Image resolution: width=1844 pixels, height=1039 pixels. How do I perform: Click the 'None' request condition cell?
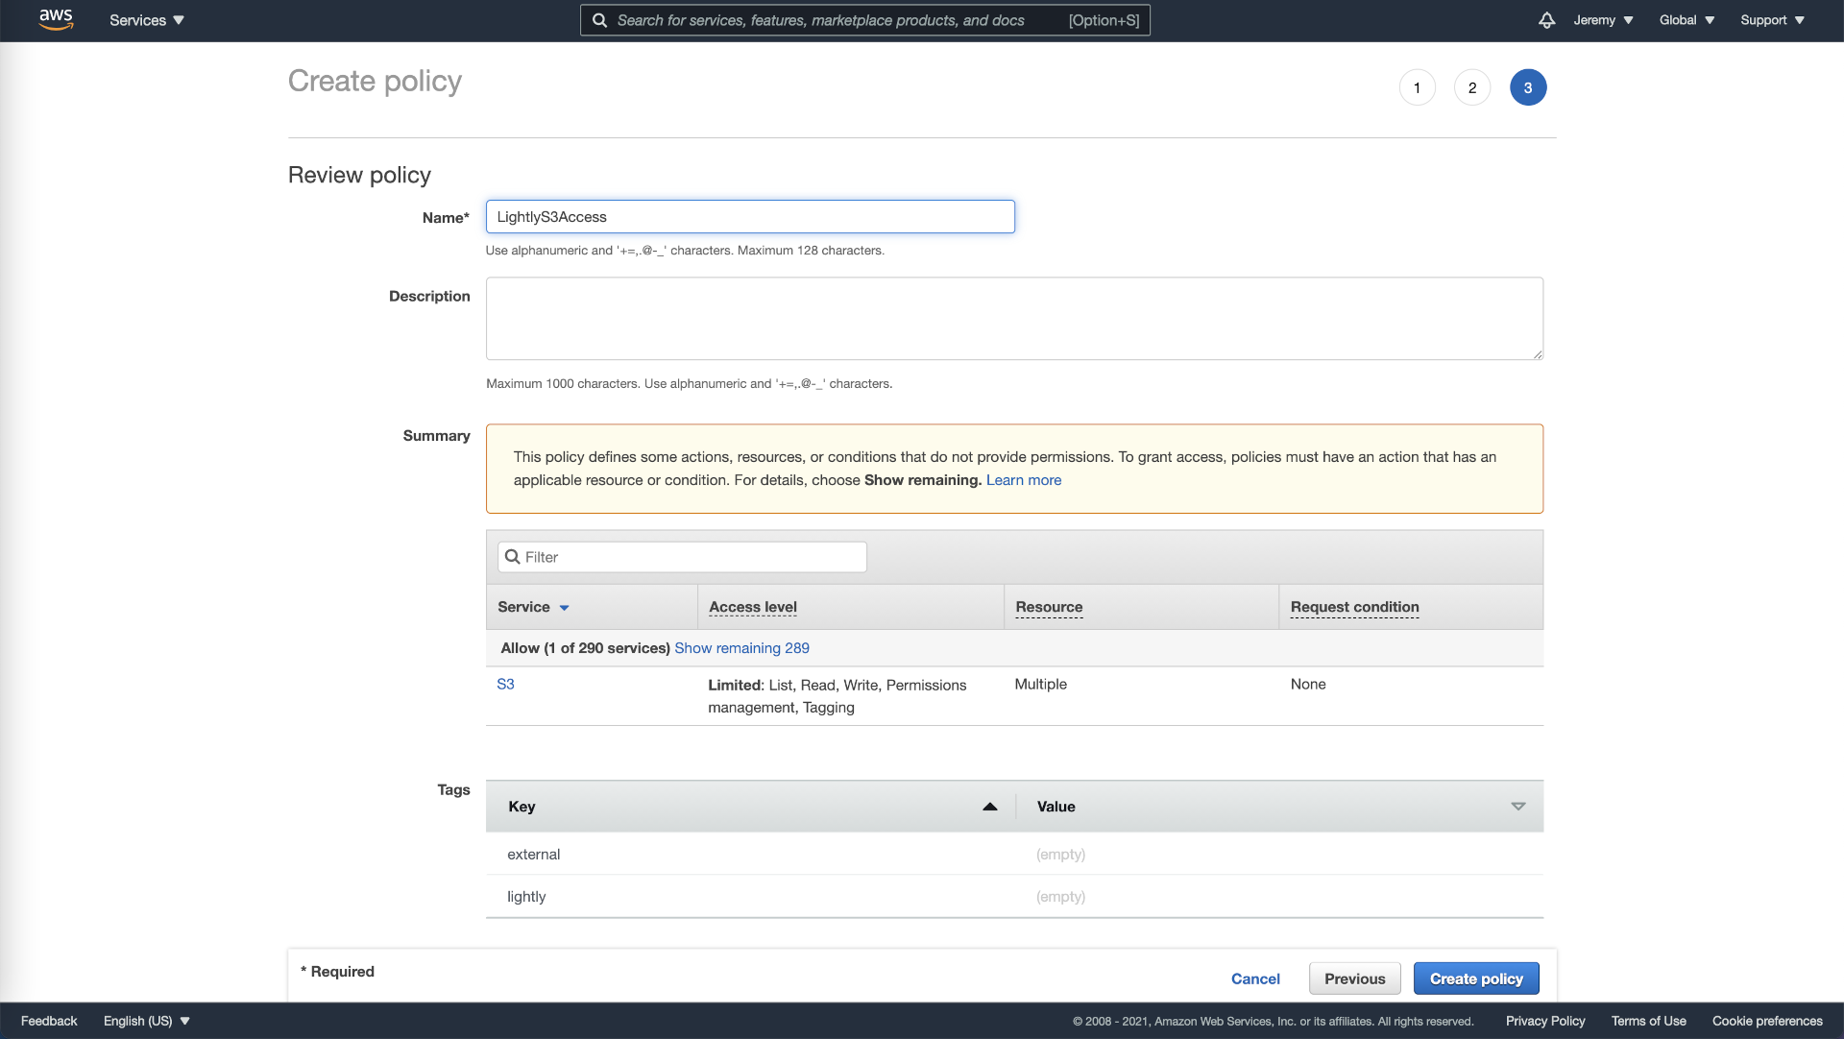coord(1307,684)
